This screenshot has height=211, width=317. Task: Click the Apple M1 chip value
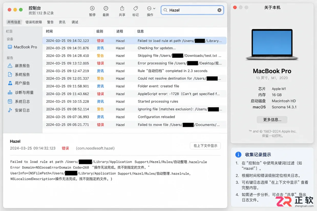(279, 89)
